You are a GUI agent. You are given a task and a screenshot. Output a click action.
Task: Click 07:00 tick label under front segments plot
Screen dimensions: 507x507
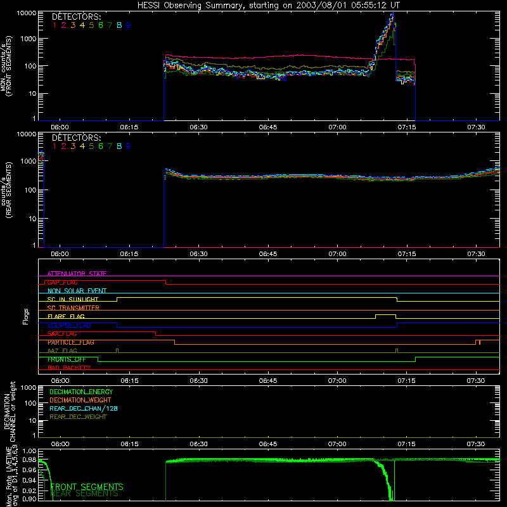point(337,127)
